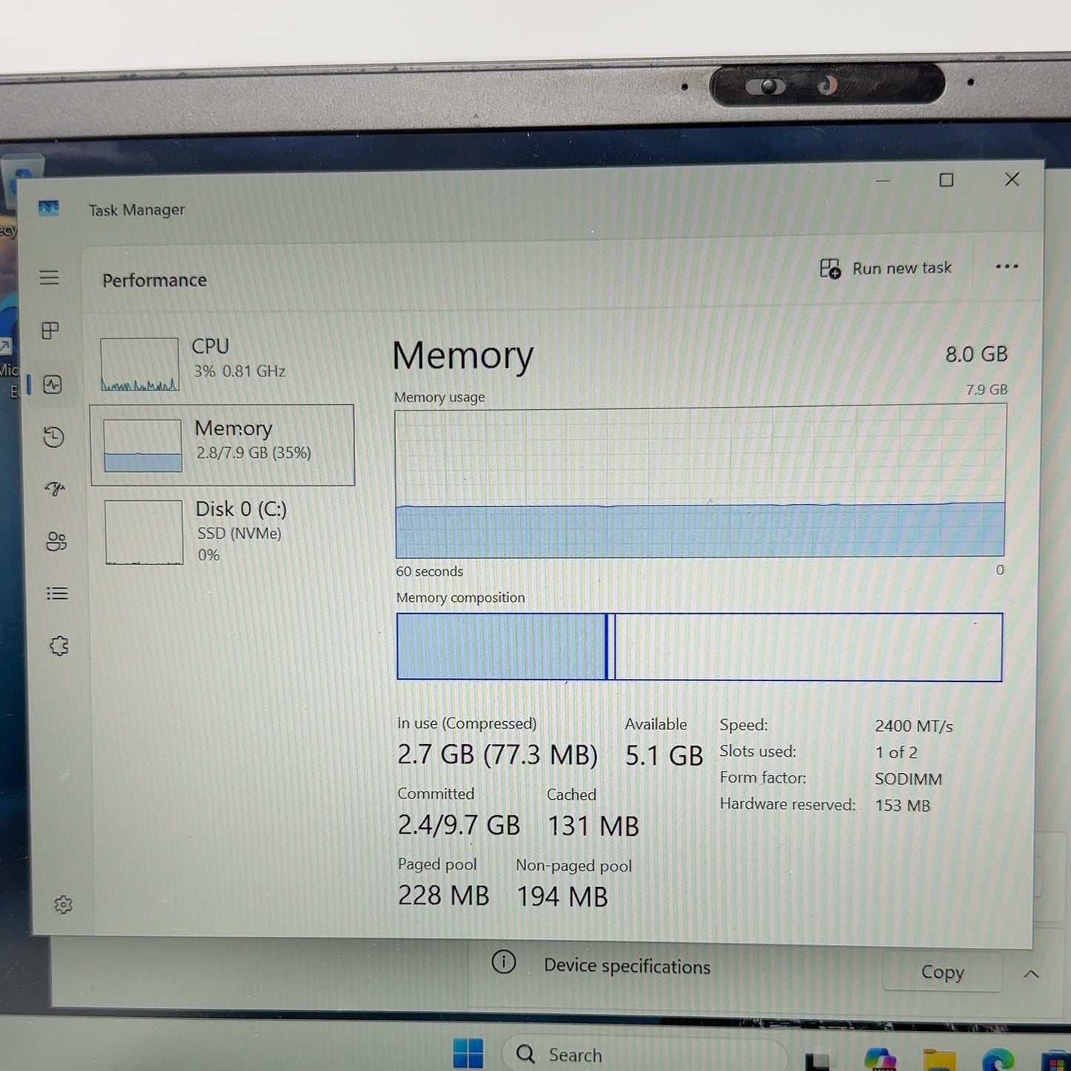Open the Startup apps icon

pos(55,488)
